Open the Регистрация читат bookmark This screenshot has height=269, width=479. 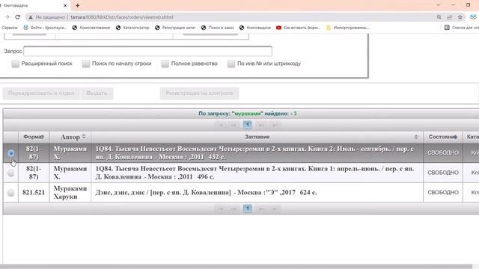[175, 28]
